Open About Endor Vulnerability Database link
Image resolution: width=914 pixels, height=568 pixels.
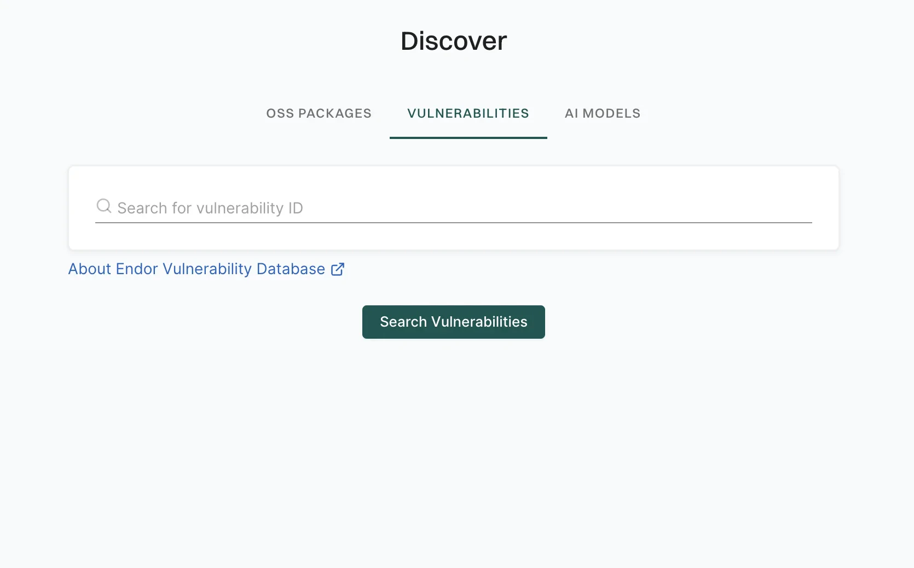coord(195,269)
